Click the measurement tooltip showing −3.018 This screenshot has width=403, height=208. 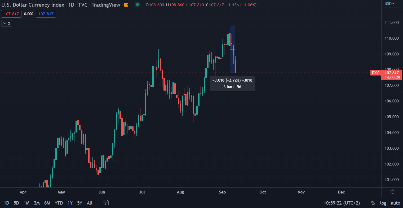click(x=232, y=83)
